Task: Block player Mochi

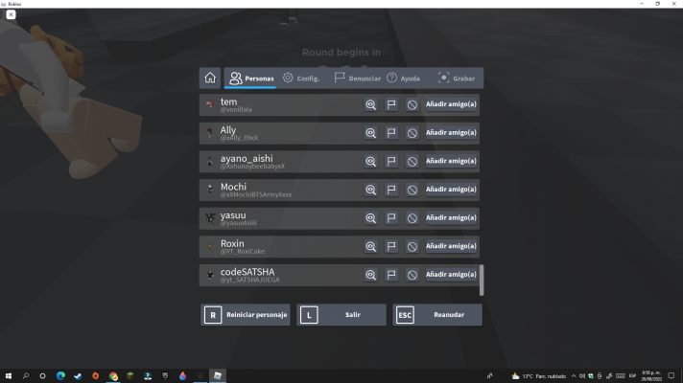Action: 412,190
